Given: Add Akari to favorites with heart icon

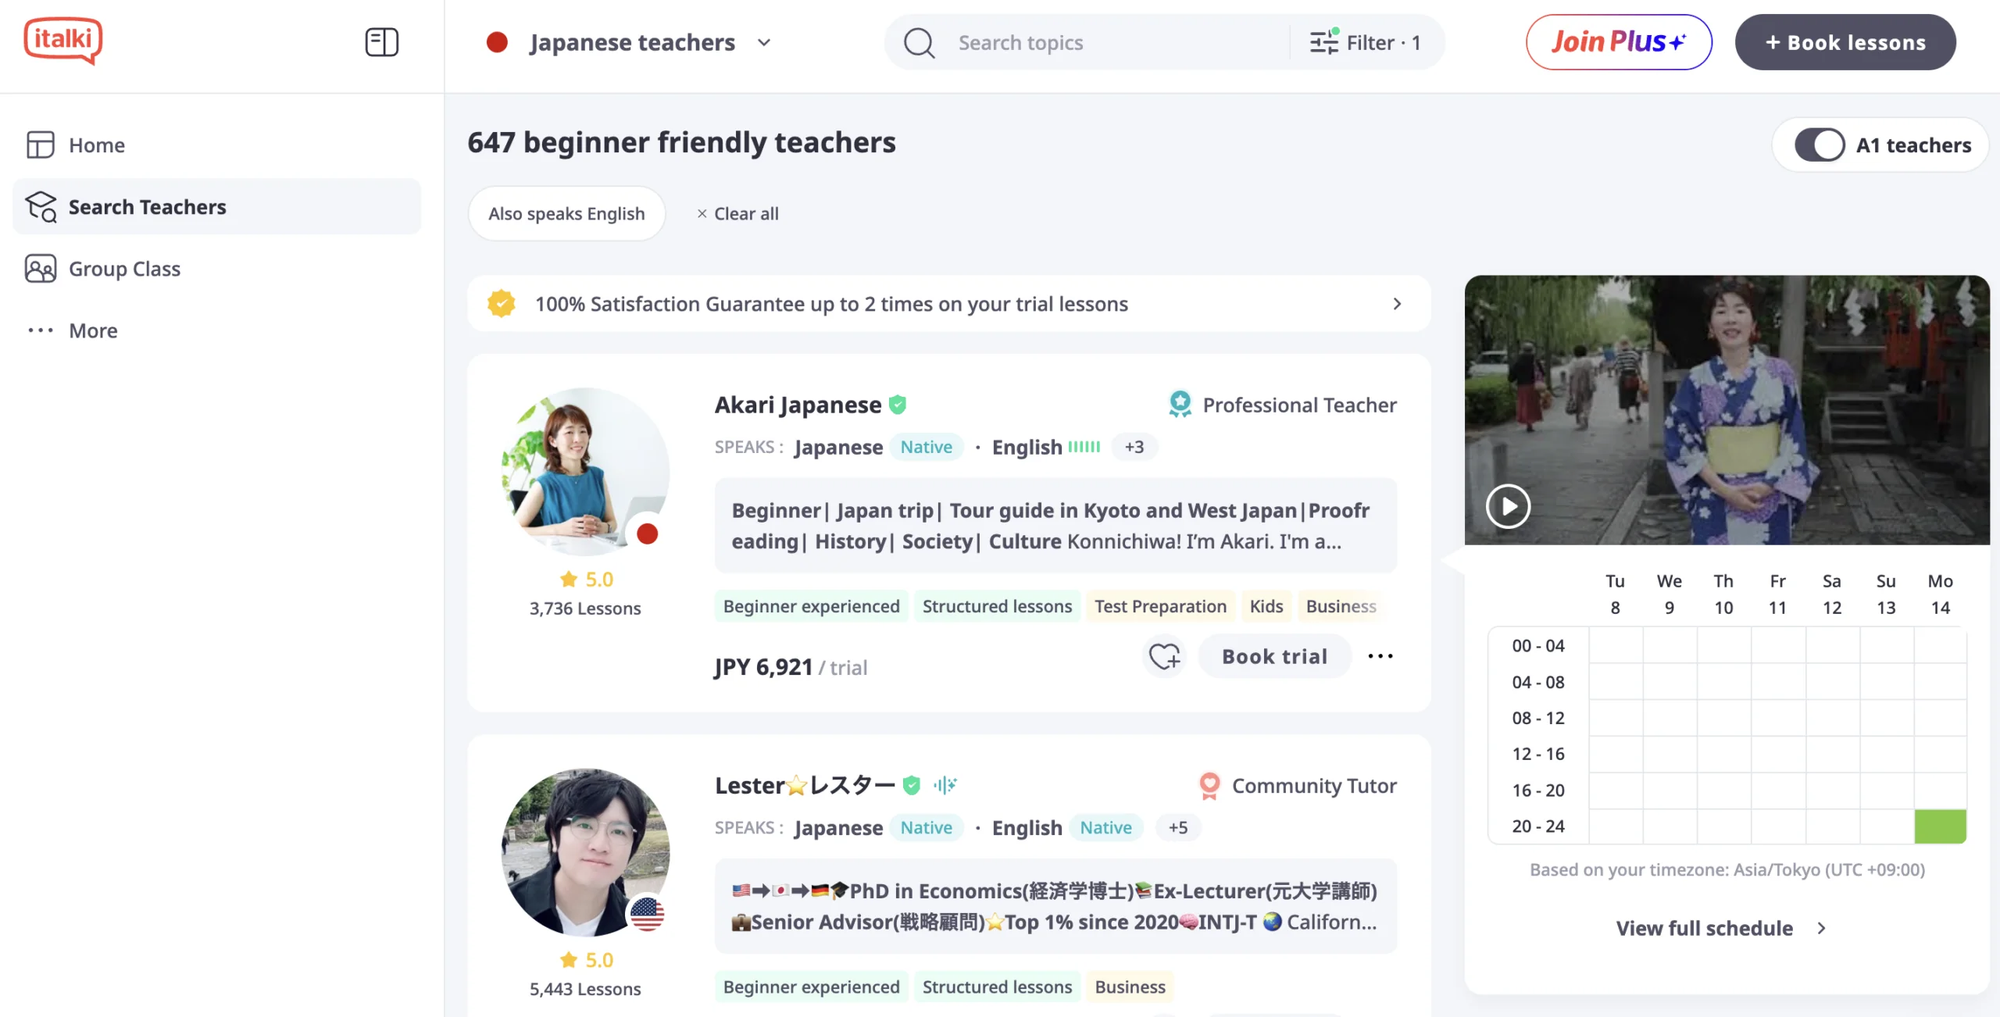Looking at the screenshot, I should click(x=1164, y=656).
